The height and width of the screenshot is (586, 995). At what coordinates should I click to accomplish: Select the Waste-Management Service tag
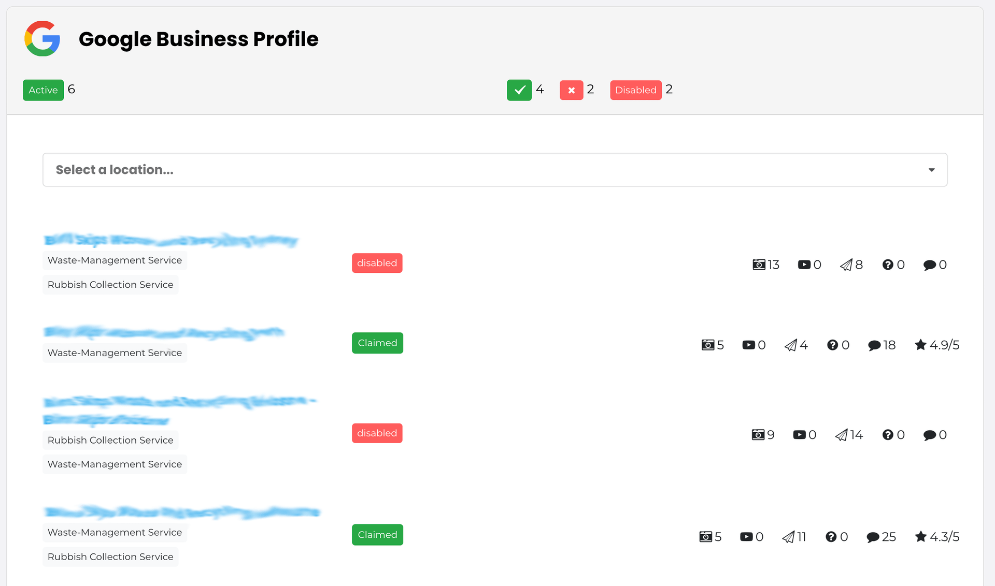pyautogui.click(x=115, y=260)
